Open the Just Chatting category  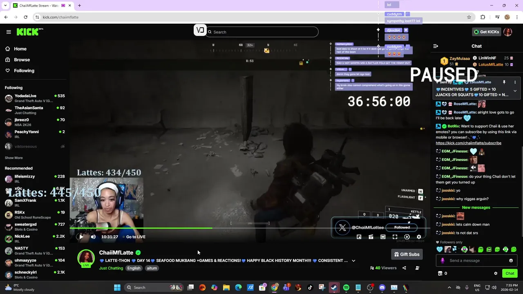(x=111, y=268)
